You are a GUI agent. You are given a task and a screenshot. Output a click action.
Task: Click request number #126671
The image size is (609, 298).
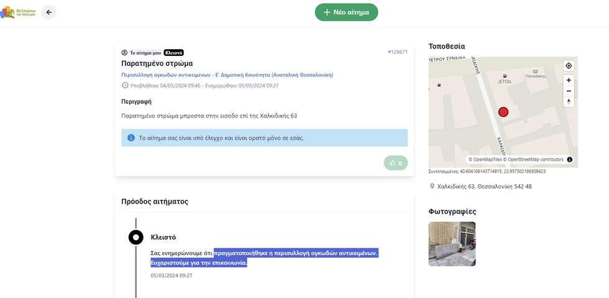point(398,52)
